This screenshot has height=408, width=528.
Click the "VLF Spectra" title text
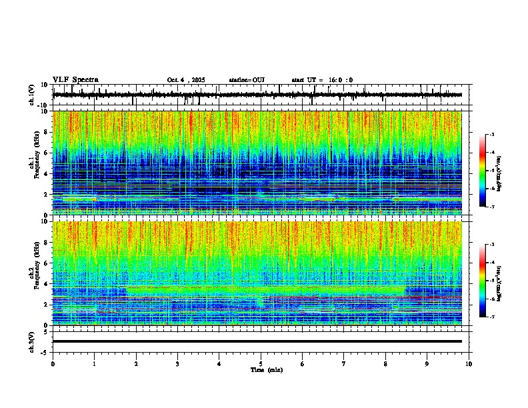pyautogui.click(x=75, y=80)
